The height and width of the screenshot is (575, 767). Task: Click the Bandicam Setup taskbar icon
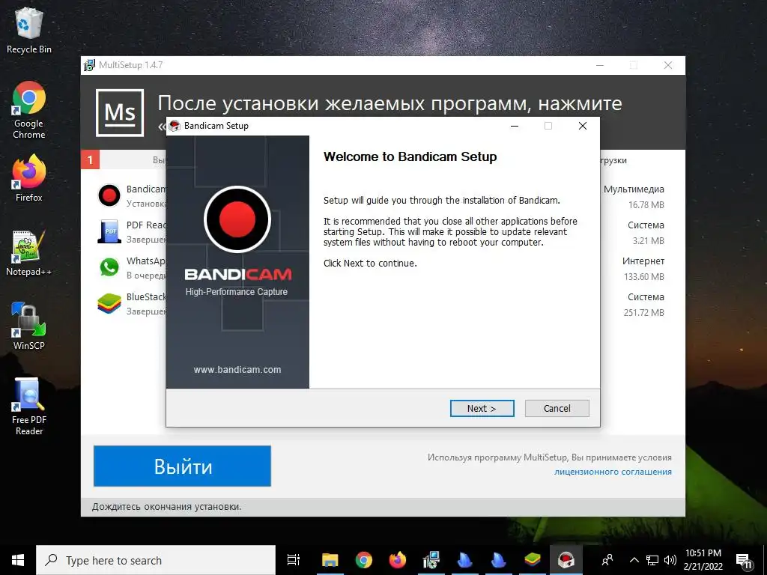pyautogui.click(x=566, y=560)
